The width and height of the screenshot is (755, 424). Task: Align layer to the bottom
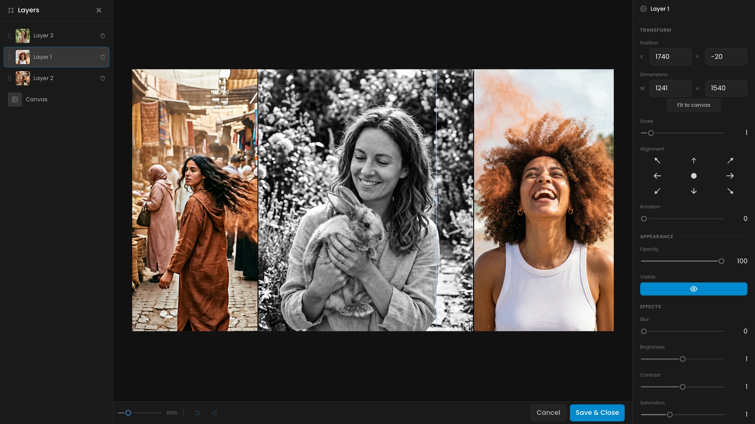coord(693,191)
